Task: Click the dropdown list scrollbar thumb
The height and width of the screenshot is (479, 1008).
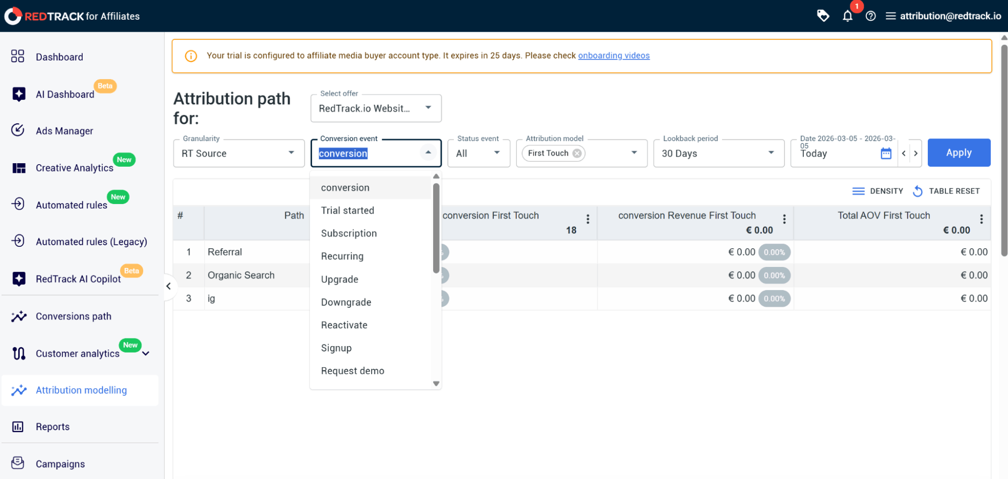Action: 436,228
